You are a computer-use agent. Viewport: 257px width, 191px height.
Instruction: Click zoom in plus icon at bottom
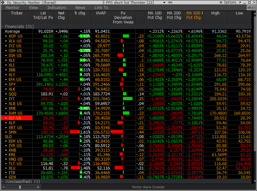tap(38, 187)
